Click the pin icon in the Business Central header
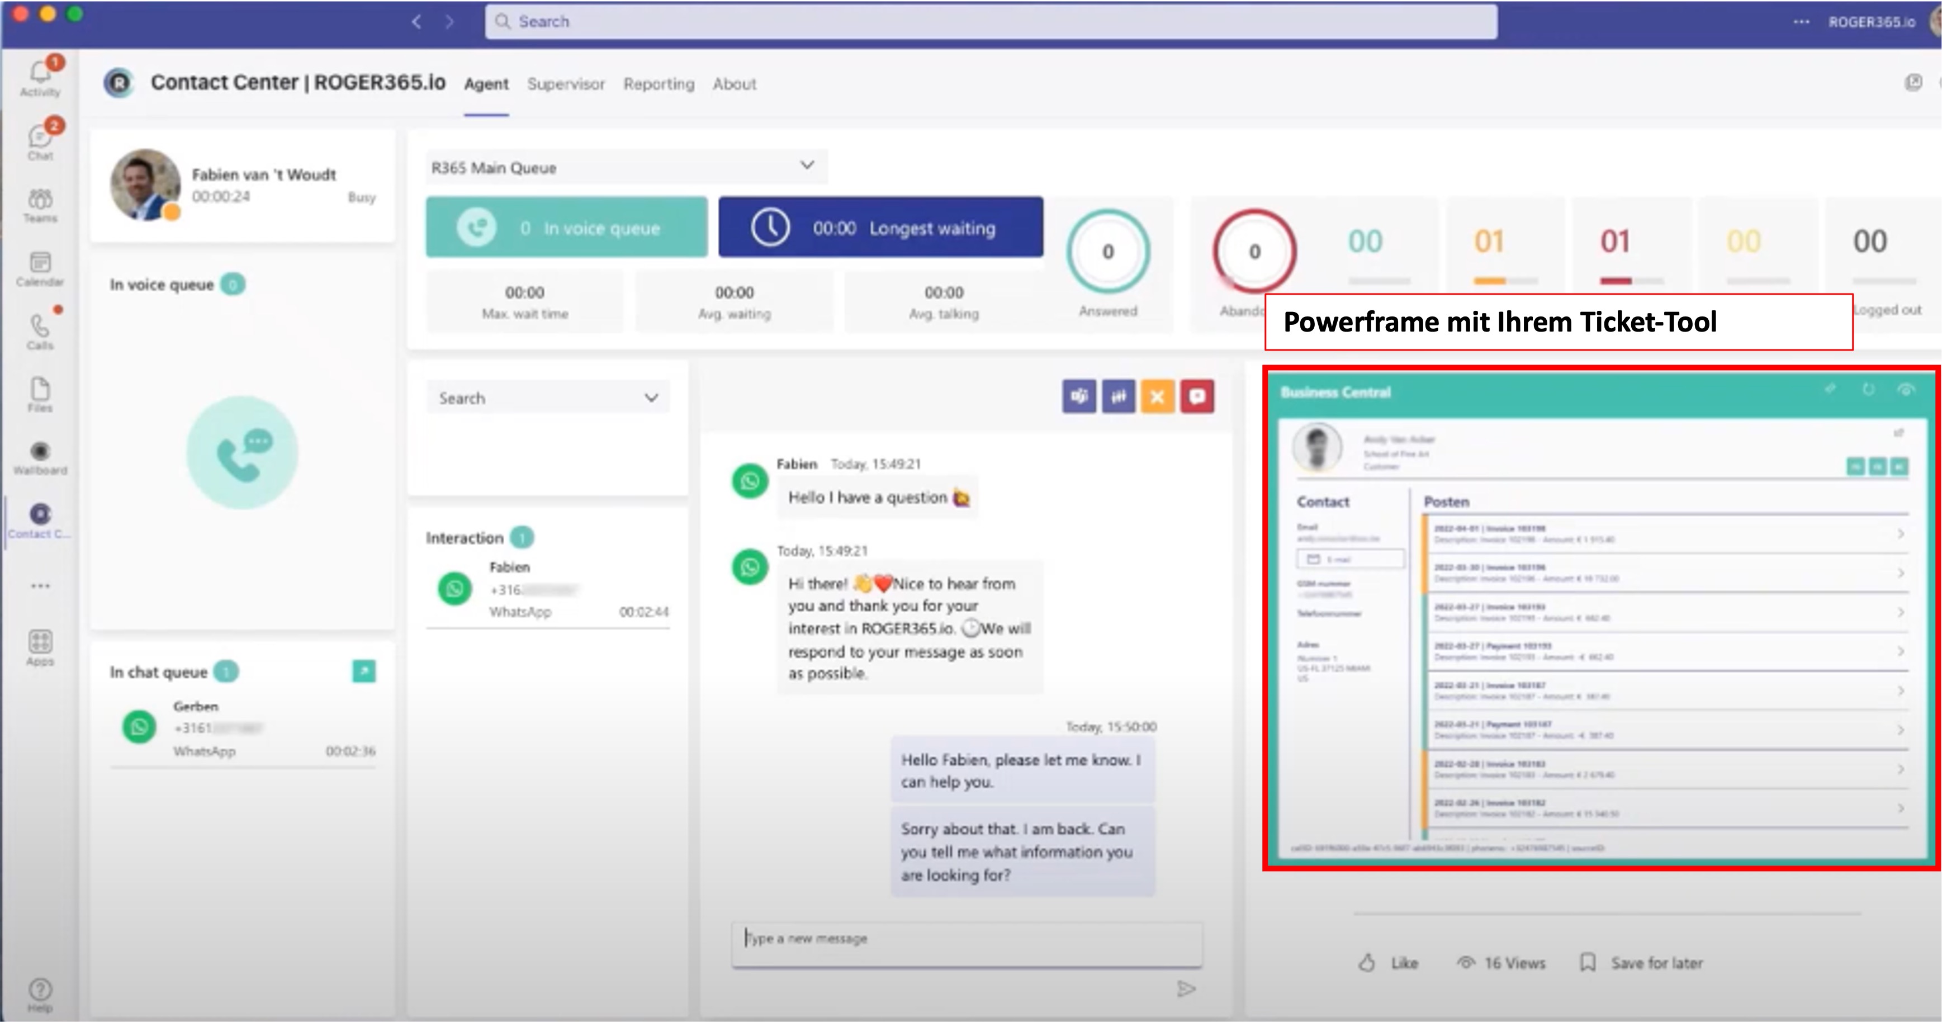Screen dimensions: 1942x1022 [x=1830, y=389]
